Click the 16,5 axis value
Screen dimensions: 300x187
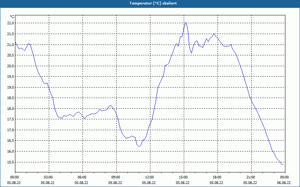[x=11, y=141]
